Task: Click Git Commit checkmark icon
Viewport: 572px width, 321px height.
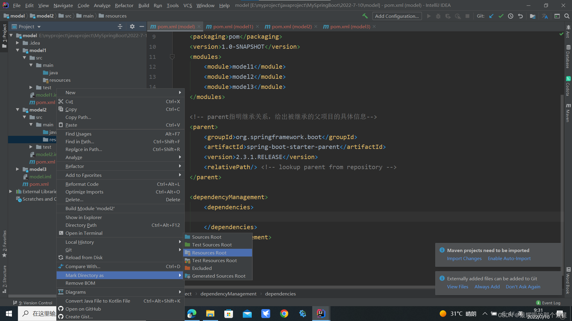Action: (x=501, y=16)
